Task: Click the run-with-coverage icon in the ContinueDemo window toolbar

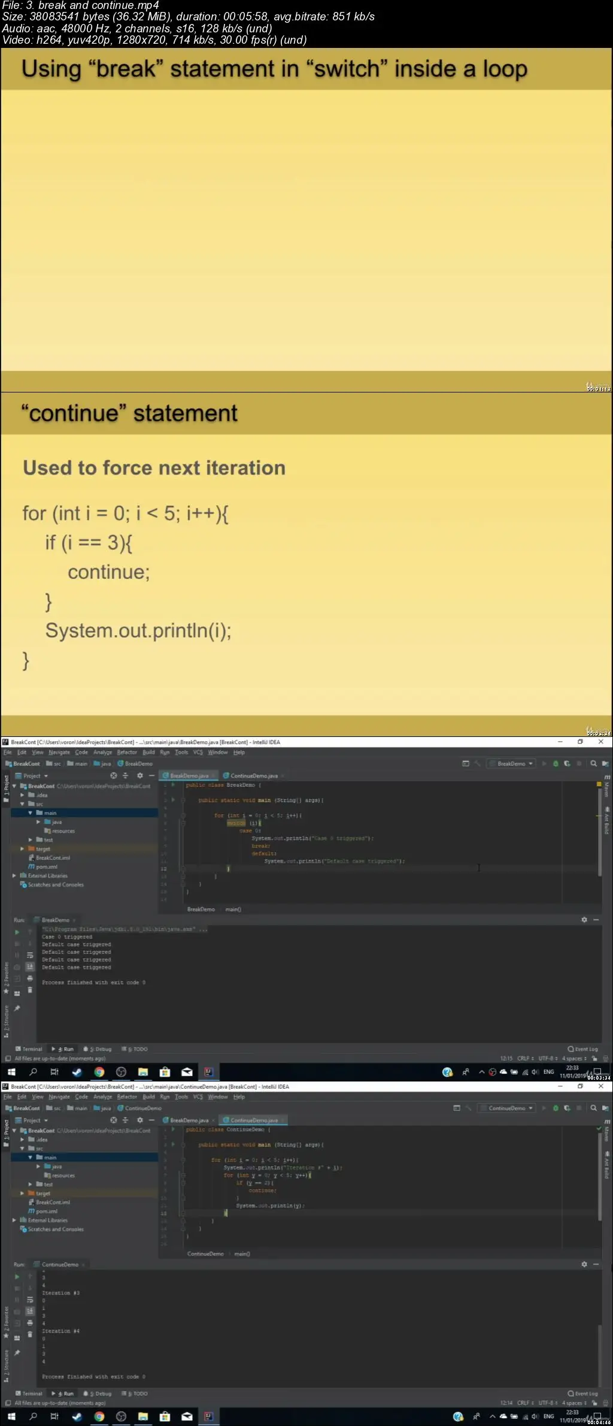Action: click(x=567, y=1108)
